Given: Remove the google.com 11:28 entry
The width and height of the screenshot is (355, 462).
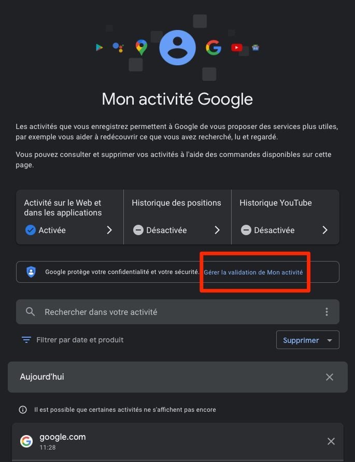Looking at the screenshot, I should pos(331,441).
